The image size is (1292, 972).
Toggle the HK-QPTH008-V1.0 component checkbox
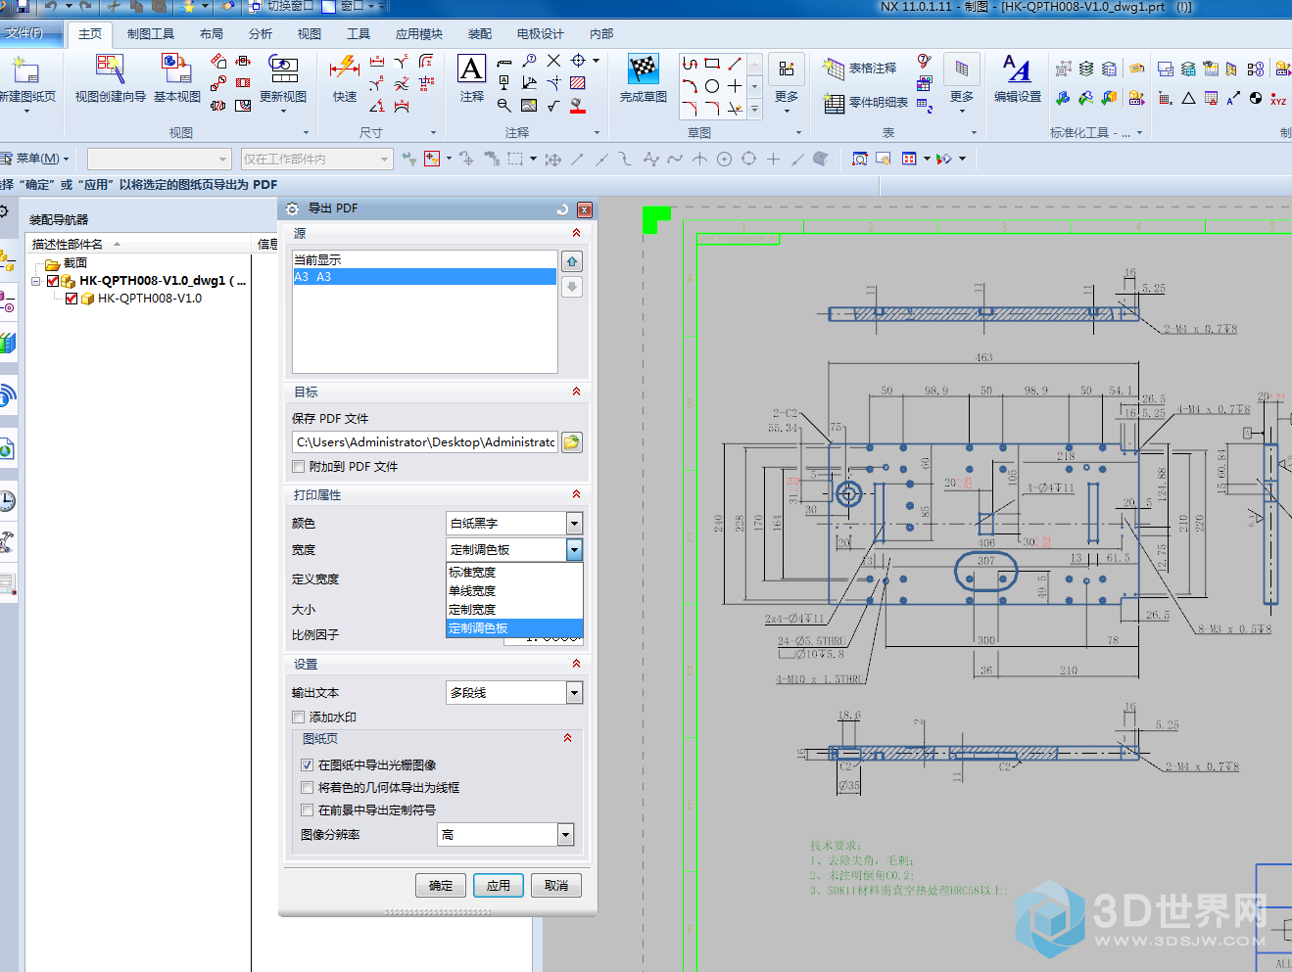click(x=72, y=299)
